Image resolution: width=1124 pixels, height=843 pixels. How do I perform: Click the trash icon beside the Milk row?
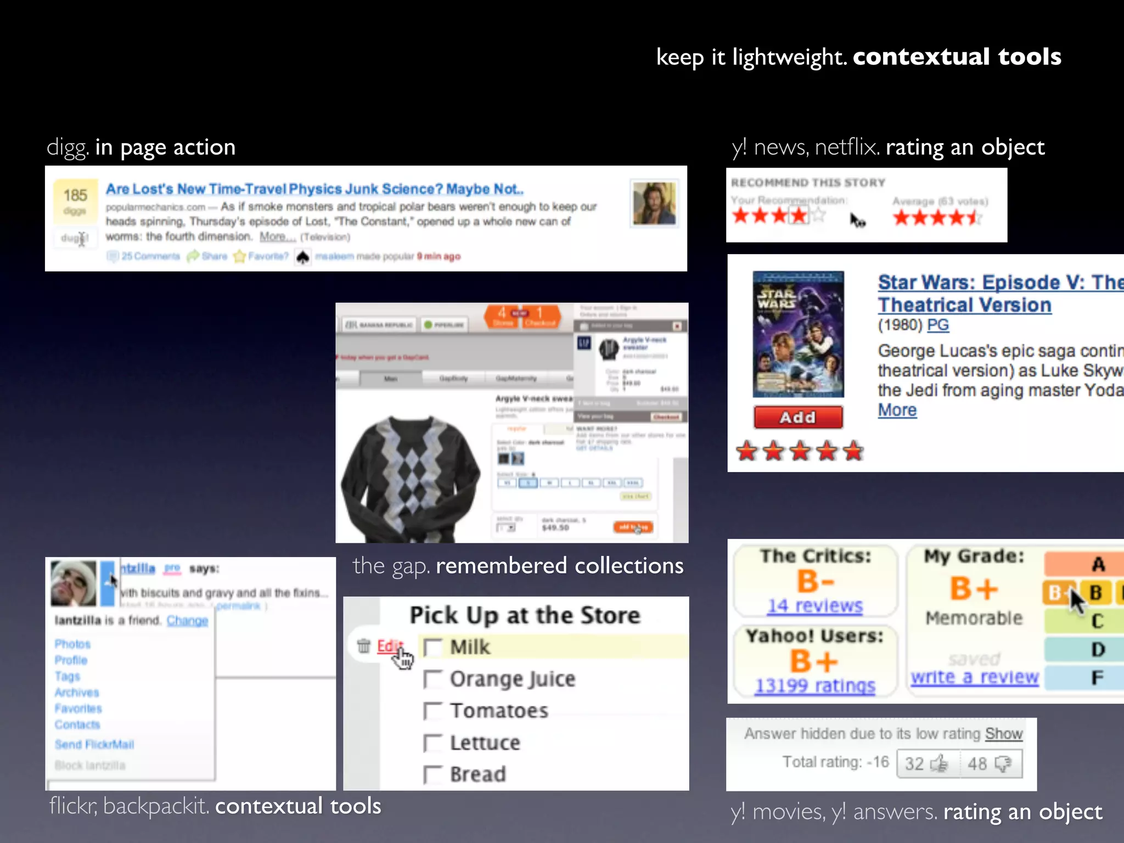364,645
